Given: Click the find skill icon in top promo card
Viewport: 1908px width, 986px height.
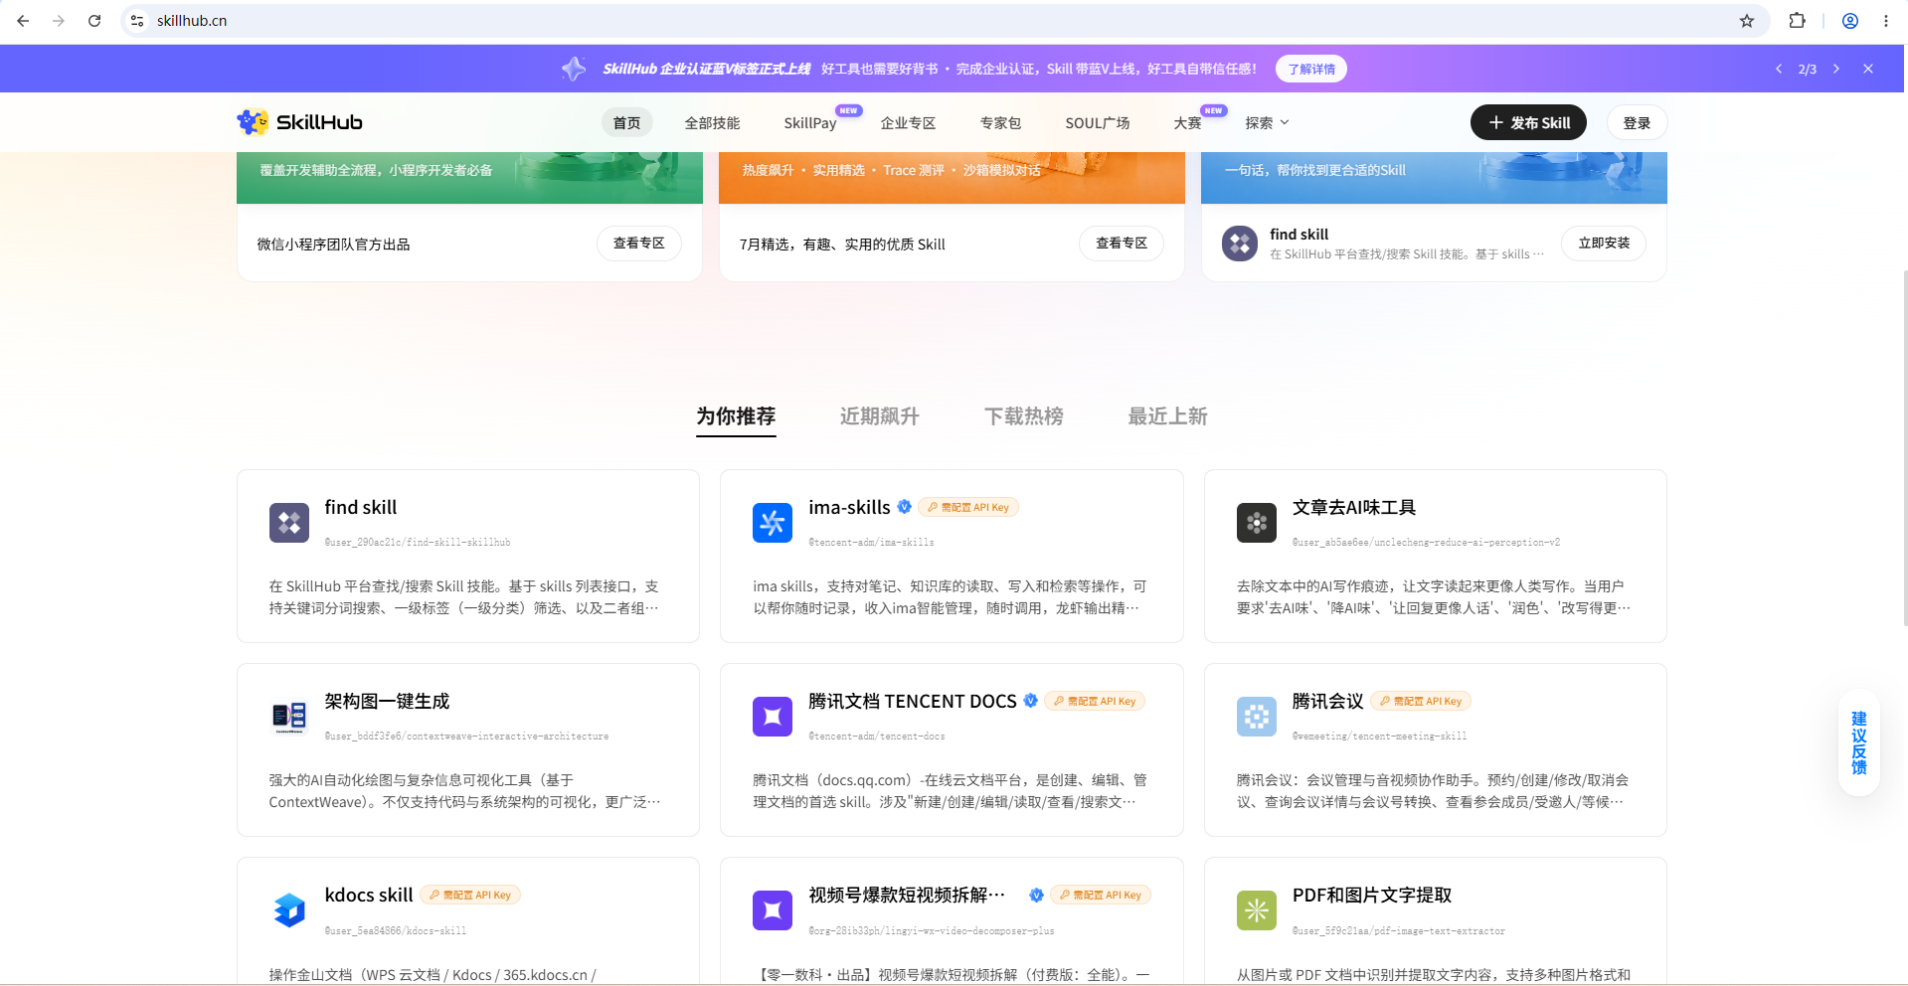Looking at the screenshot, I should click(1240, 244).
